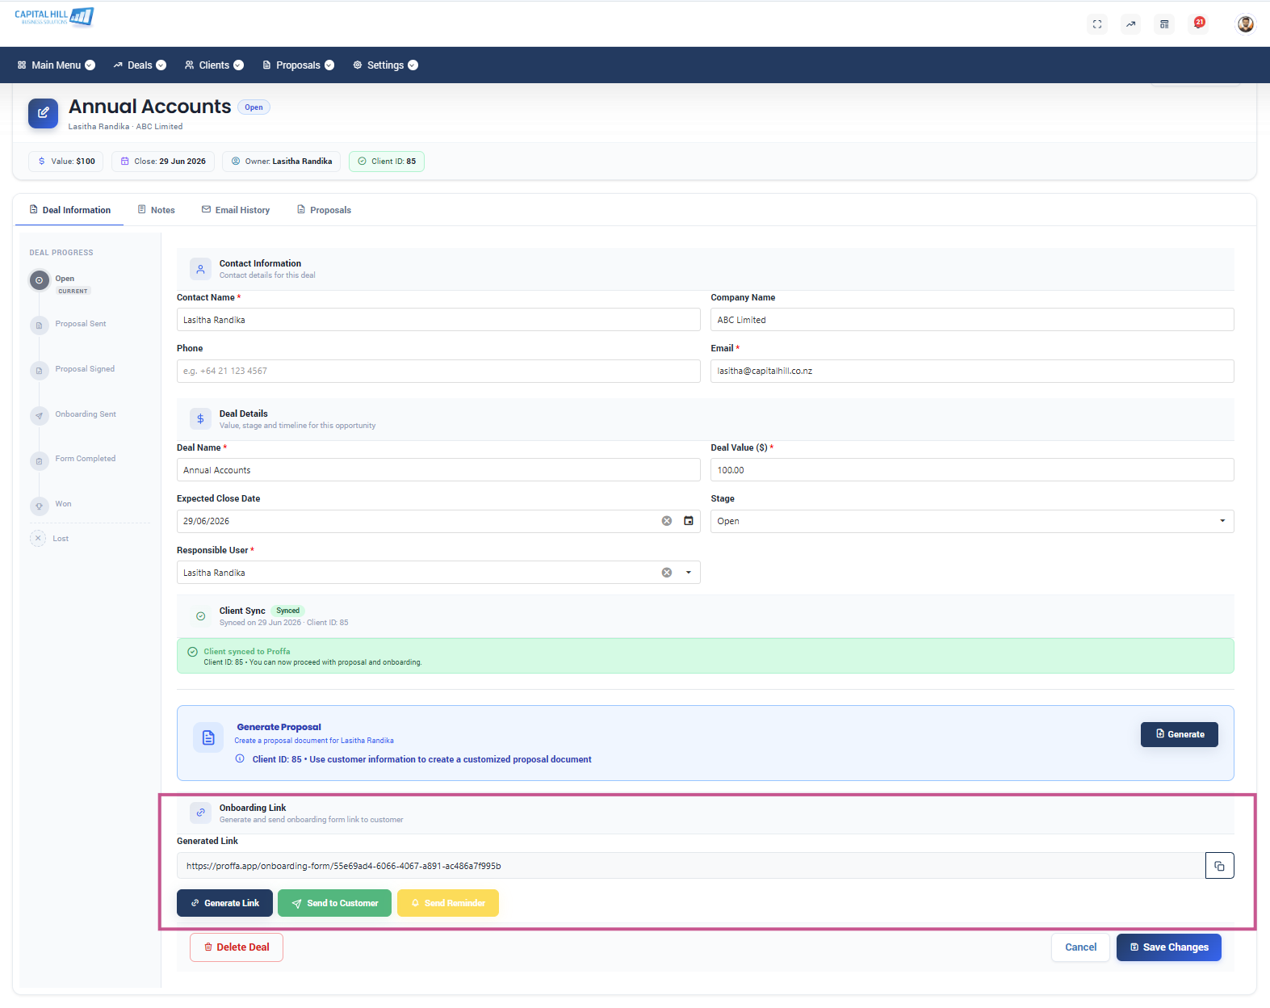Click the Open status badge by title
This screenshot has height=1008, width=1270.
(254, 107)
